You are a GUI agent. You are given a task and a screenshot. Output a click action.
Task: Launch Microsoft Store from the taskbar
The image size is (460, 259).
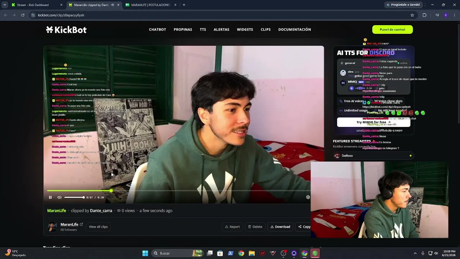[220, 253]
